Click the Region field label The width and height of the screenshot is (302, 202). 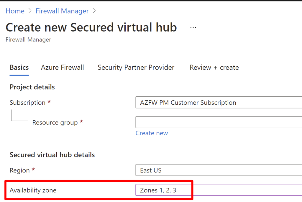19,170
